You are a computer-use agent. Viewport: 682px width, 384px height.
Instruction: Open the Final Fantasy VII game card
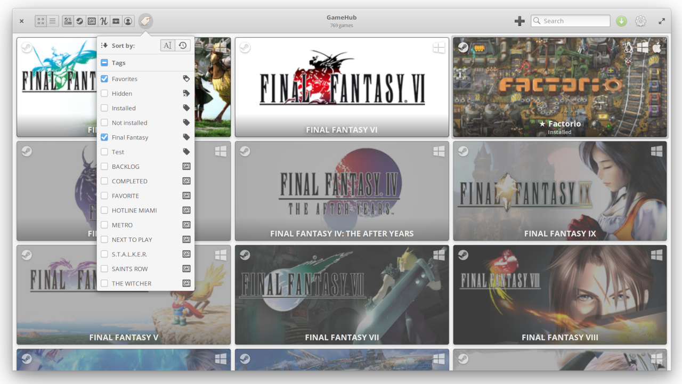tap(342, 295)
